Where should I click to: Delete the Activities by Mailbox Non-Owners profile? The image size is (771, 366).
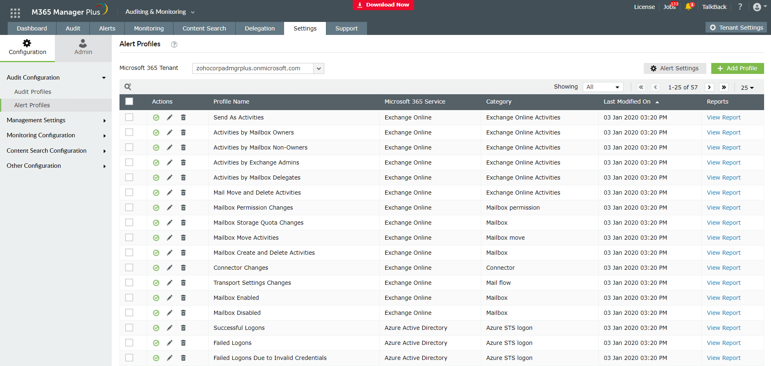point(183,147)
